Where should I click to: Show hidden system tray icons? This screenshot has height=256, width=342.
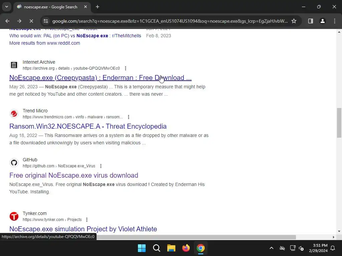point(272,248)
